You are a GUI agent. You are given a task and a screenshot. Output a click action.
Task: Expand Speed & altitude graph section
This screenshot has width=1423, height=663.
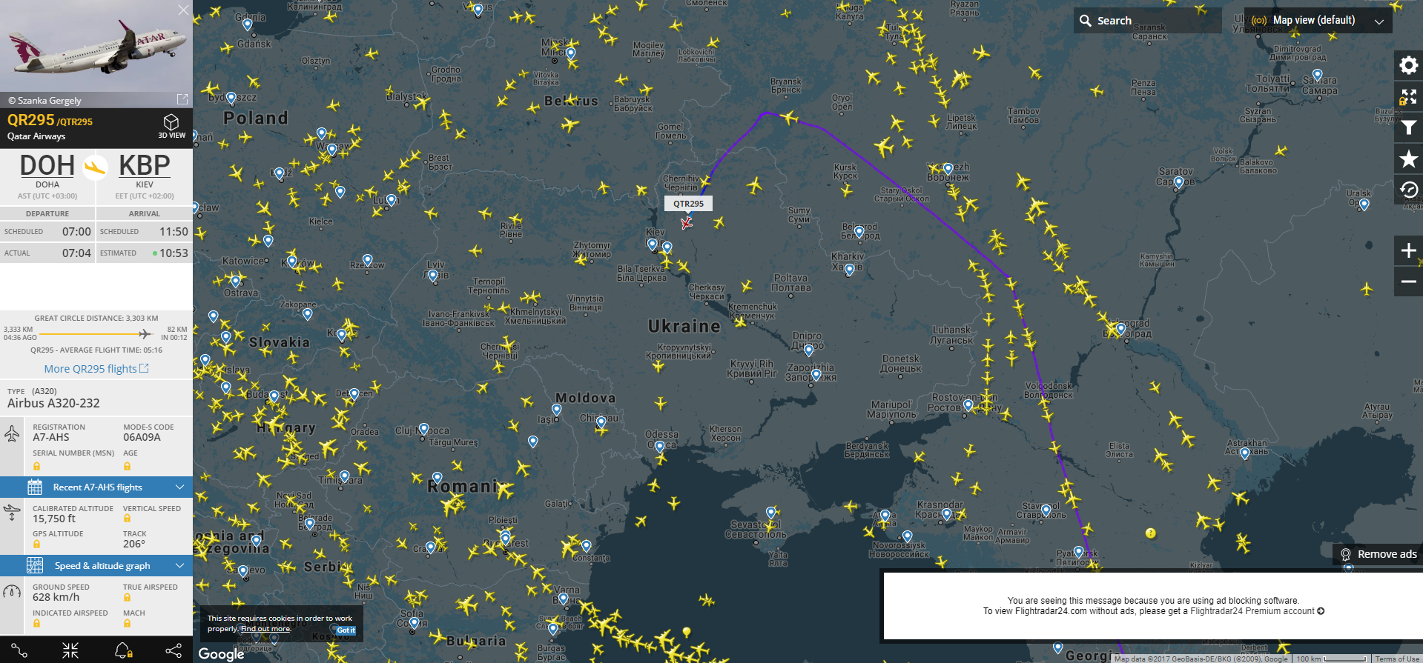click(96, 565)
